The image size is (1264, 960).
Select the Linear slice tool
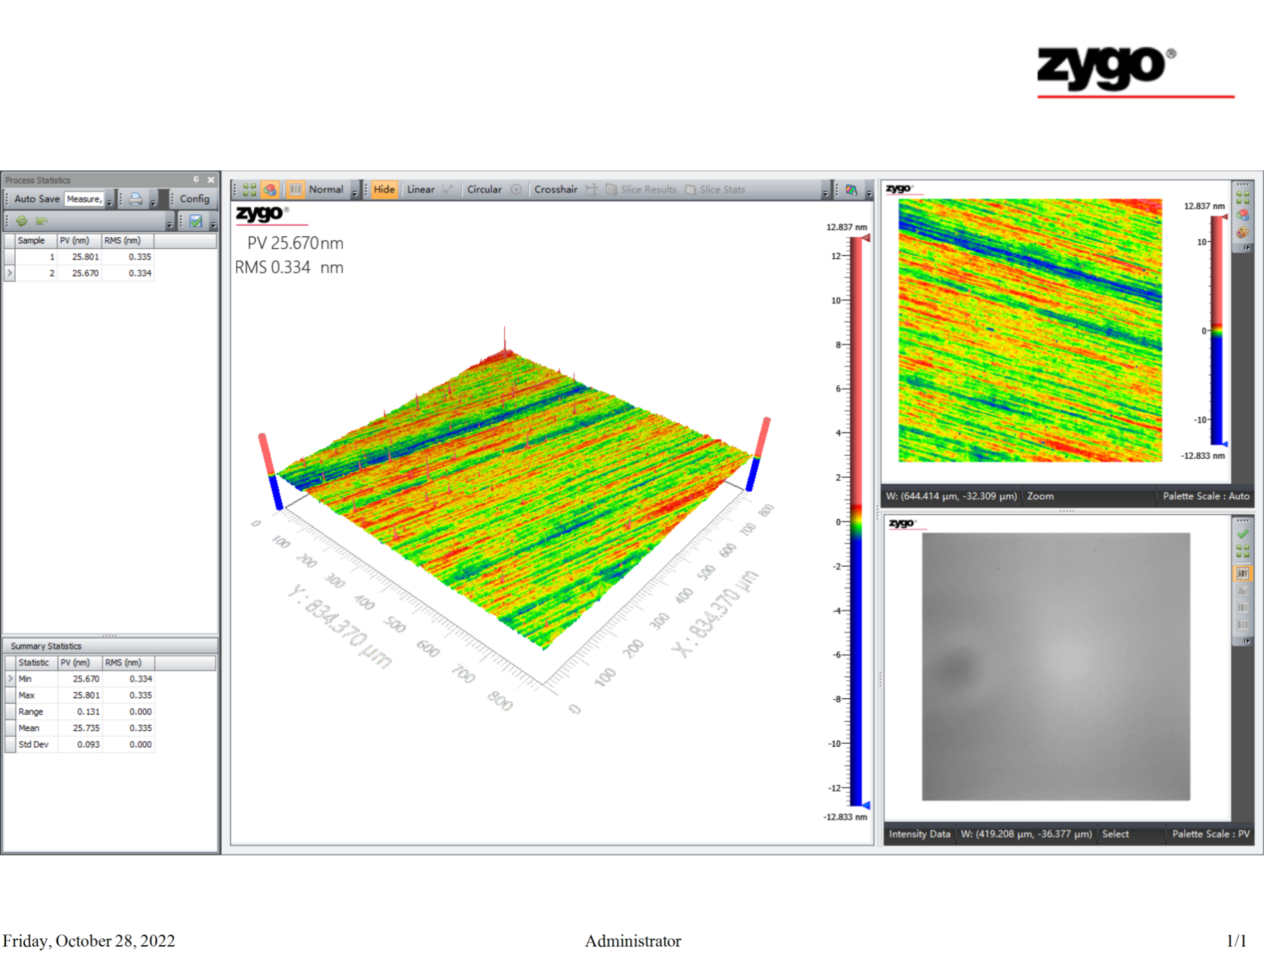pos(420,190)
